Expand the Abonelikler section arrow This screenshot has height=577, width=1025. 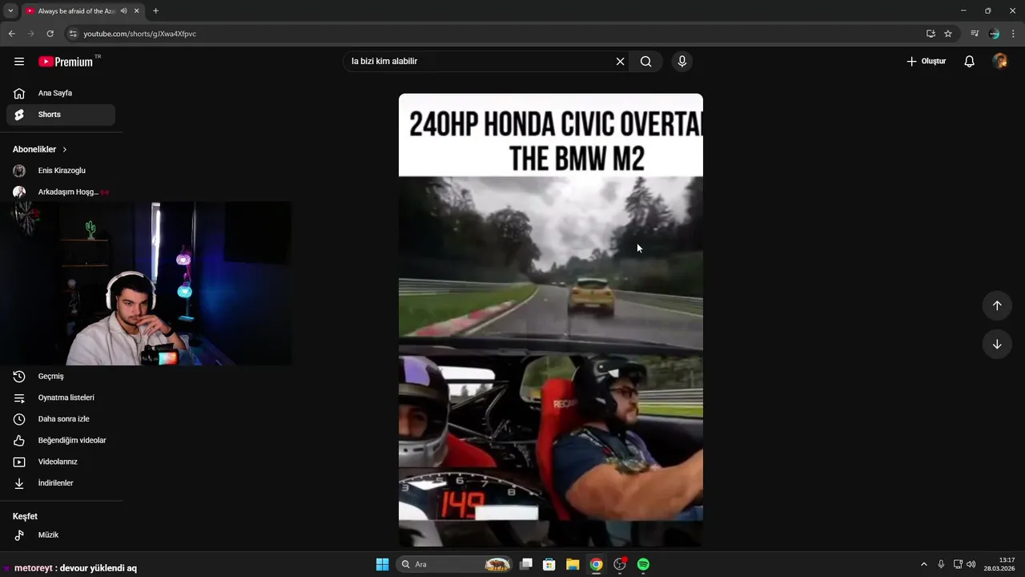pyautogui.click(x=65, y=150)
